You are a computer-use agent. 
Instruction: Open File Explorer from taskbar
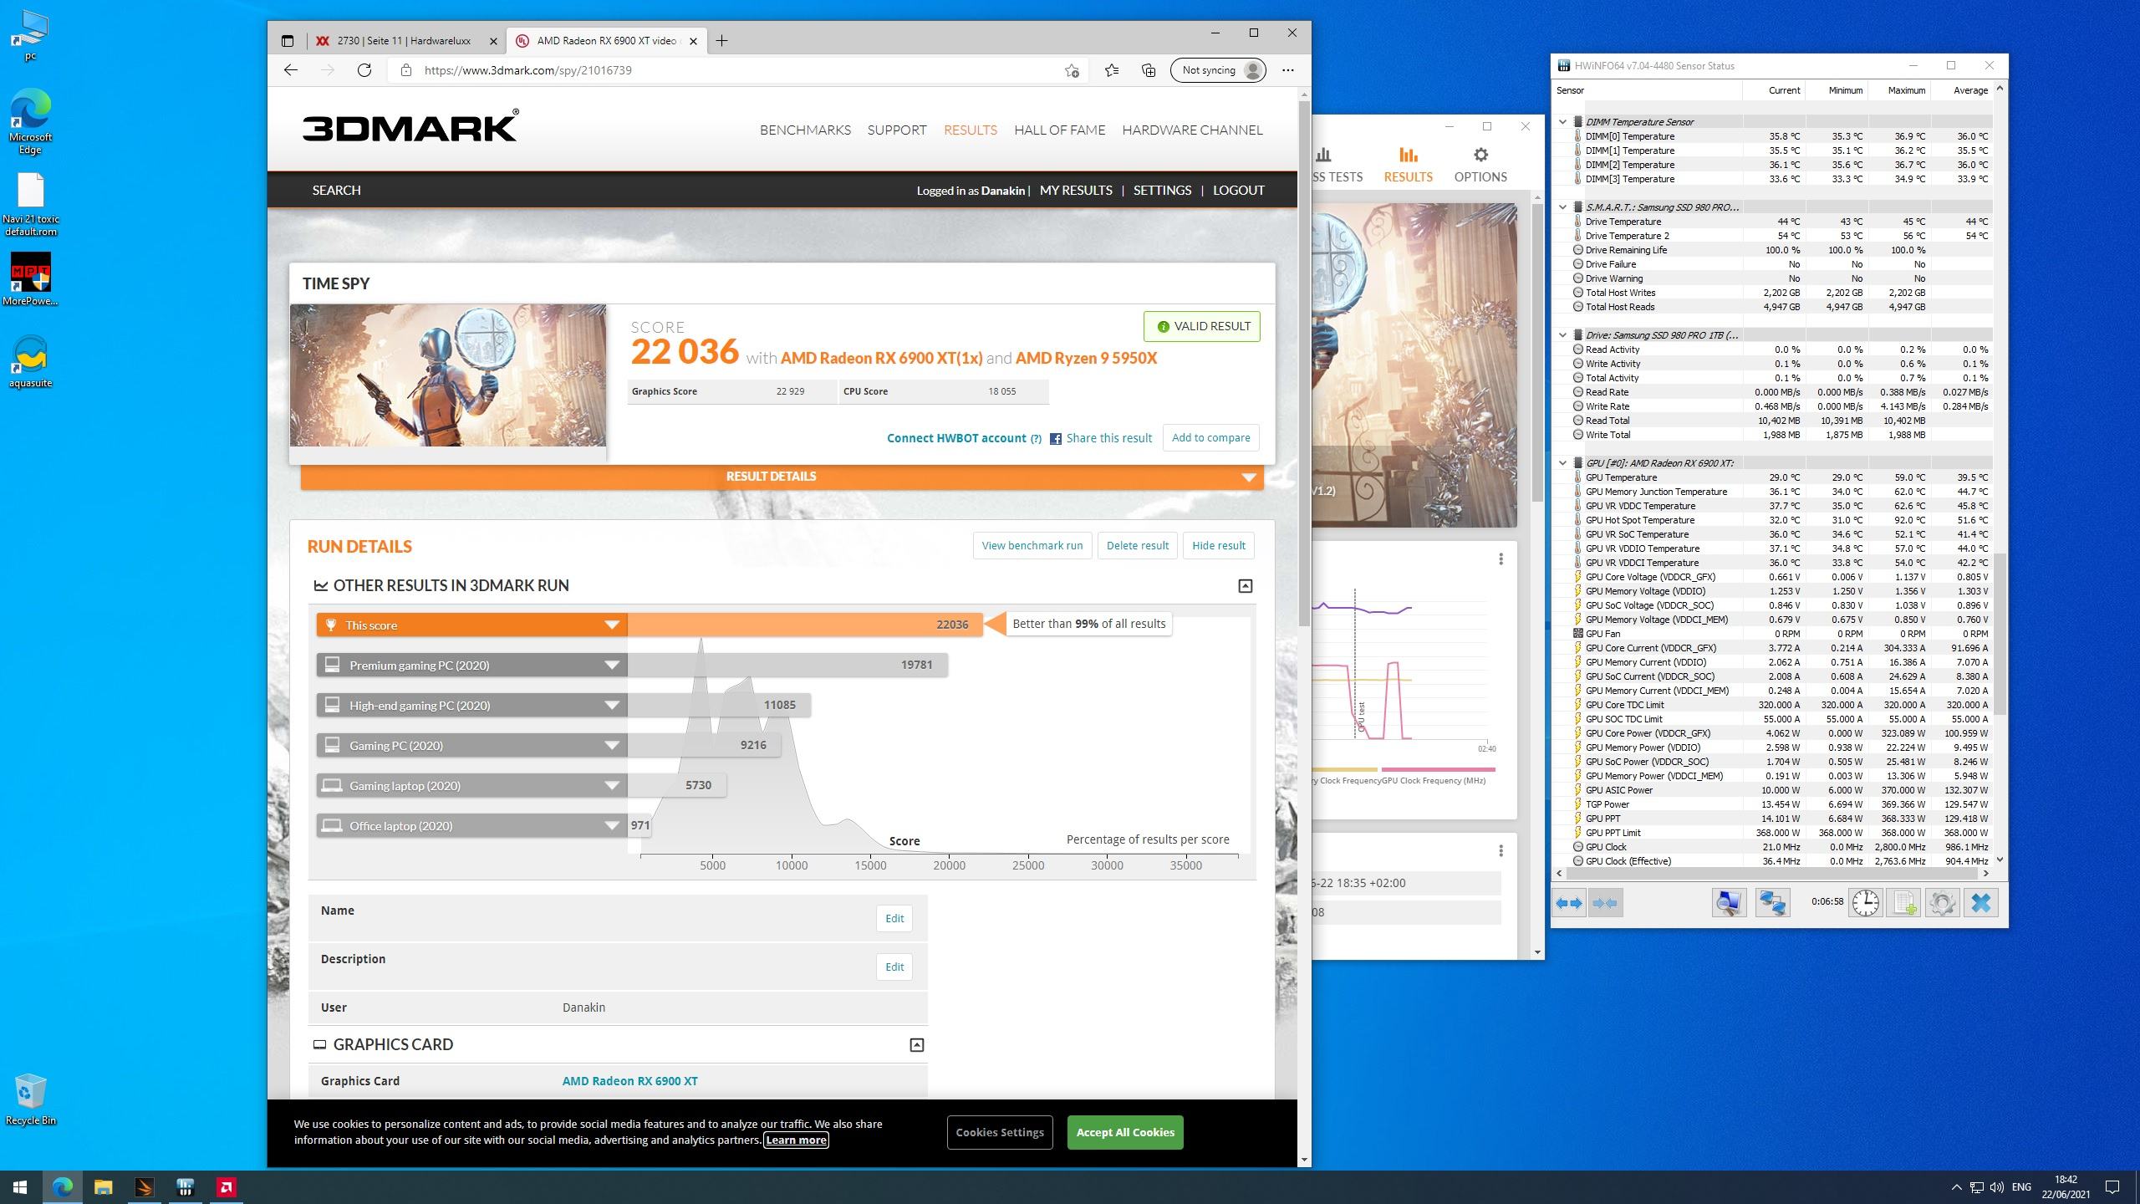(103, 1187)
